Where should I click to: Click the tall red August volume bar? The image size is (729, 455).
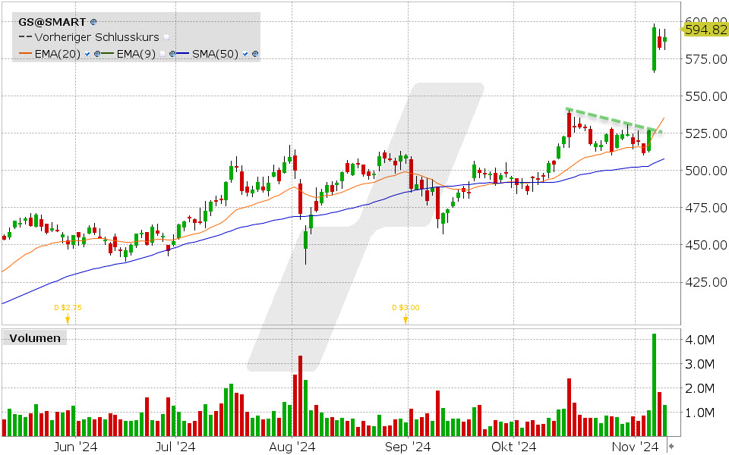click(301, 396)
